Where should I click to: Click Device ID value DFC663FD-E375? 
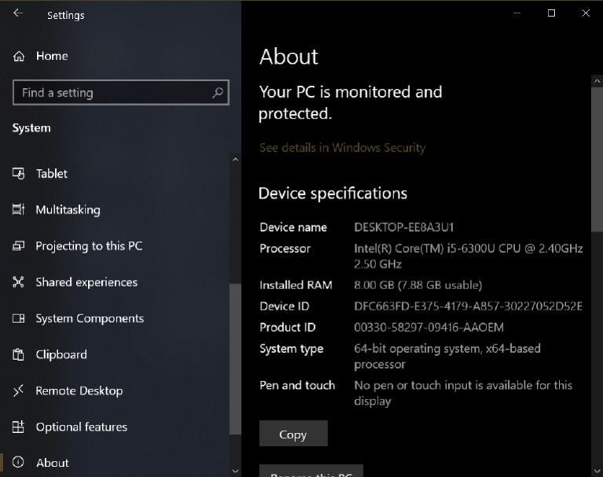pos(468,306)
